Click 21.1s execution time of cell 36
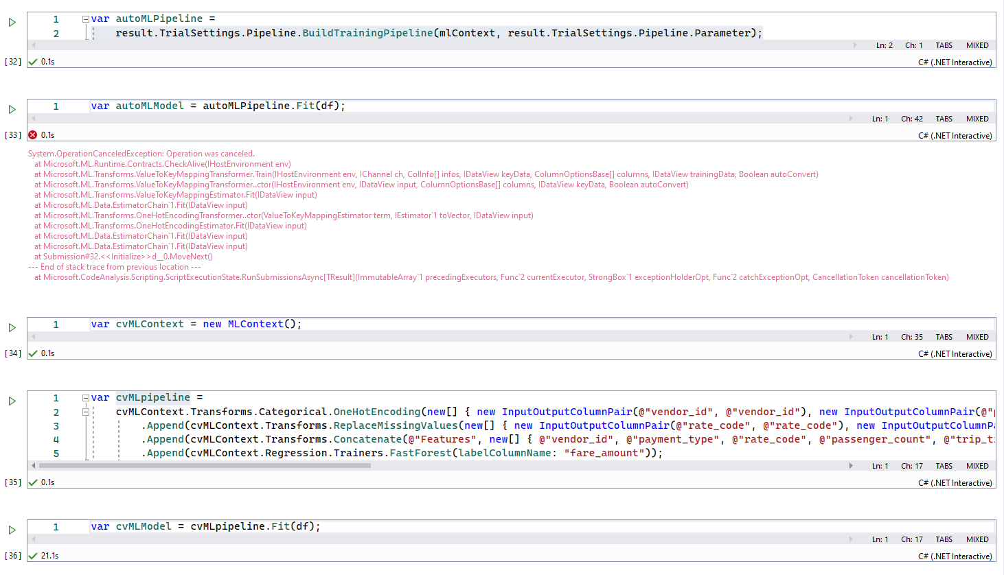Viewport: 1004px width, 575px height. click(x=49, y=556)
